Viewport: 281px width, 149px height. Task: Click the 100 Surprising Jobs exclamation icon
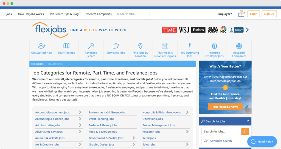click(x=190, y=46)
